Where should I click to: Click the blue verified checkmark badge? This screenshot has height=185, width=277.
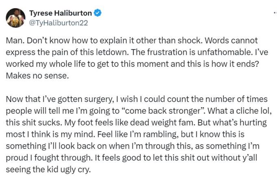pos(98,13)
